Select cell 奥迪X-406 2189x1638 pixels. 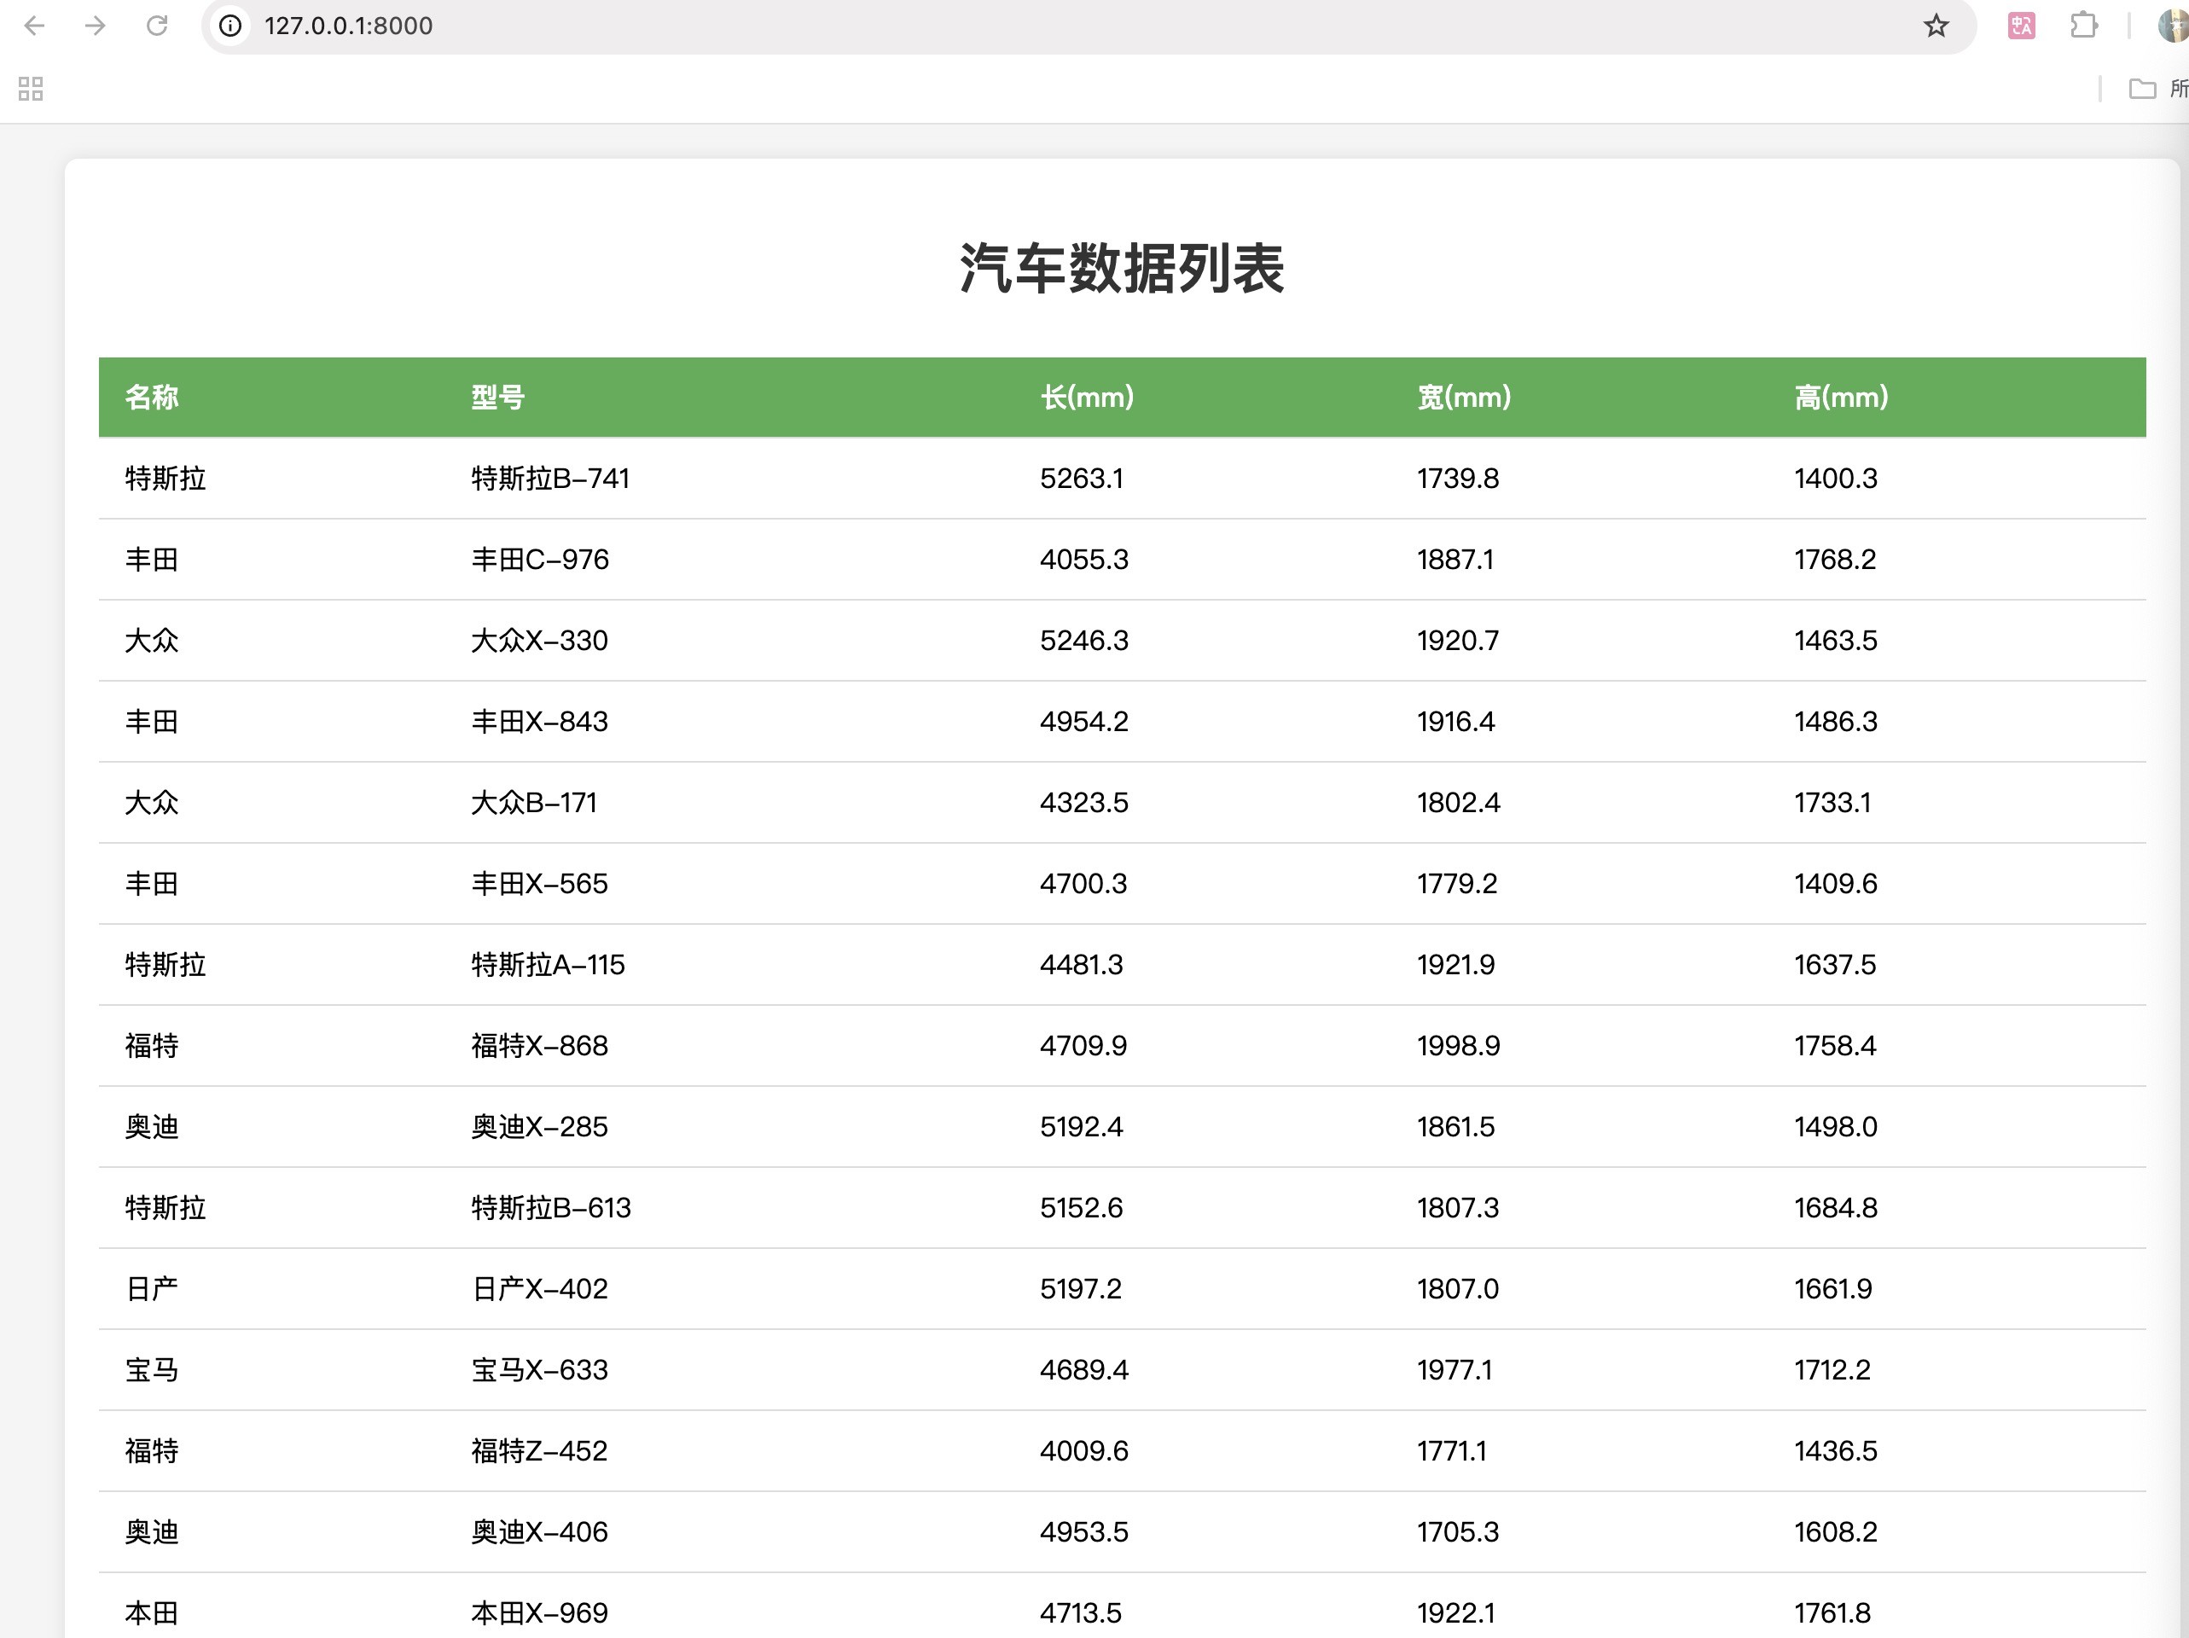539,1533
